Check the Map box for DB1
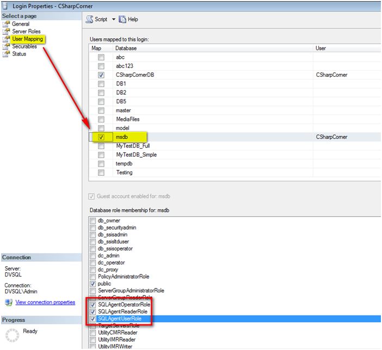 pos(101,84)
